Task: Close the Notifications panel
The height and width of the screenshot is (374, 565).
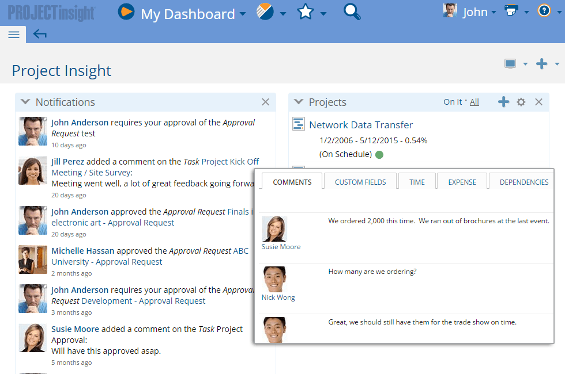Action: coord(266,102)
